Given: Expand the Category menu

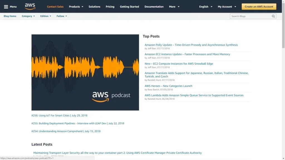Looking at the screenshot, I should (x=28, y=16).
